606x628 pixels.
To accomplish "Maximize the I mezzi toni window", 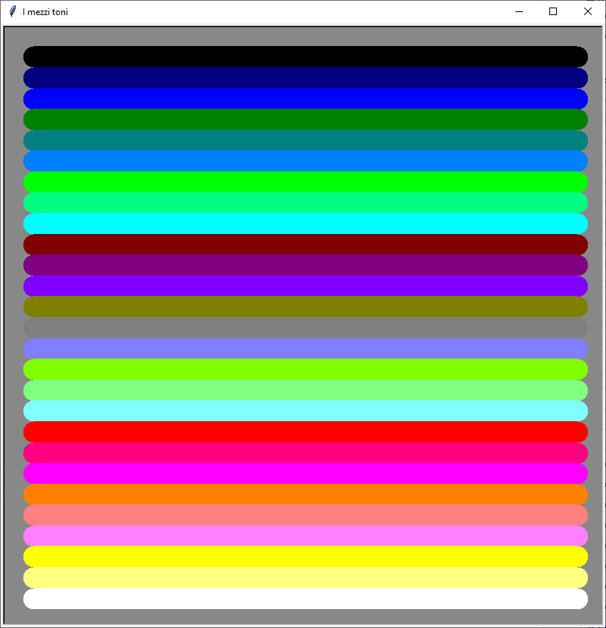I will 553,11.
